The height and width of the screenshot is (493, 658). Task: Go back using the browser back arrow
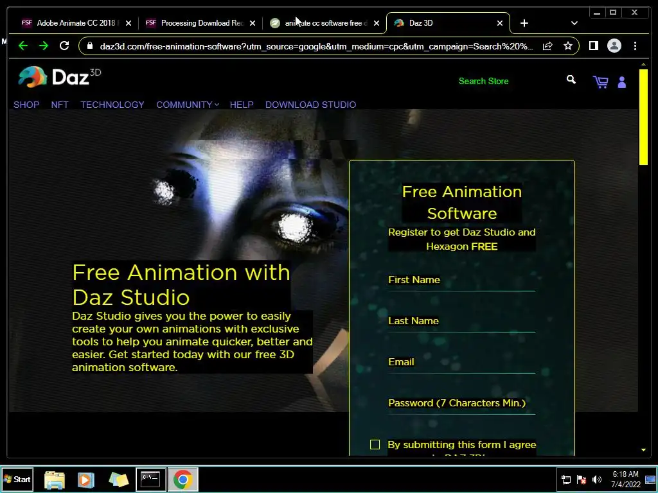[23, 46]
